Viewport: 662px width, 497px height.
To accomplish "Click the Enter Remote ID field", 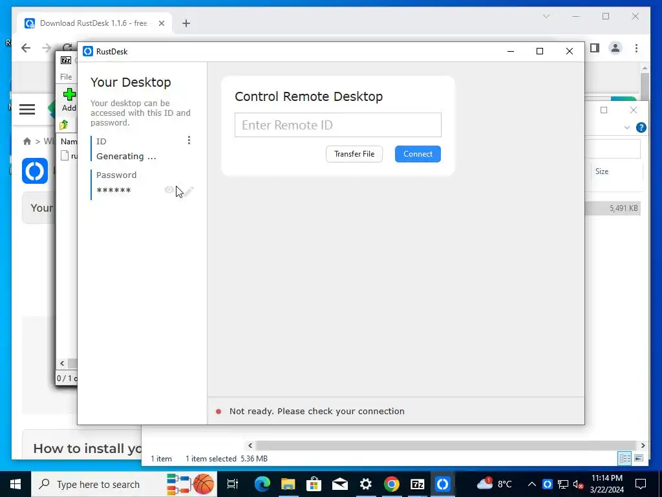I will tap(337, 125).
